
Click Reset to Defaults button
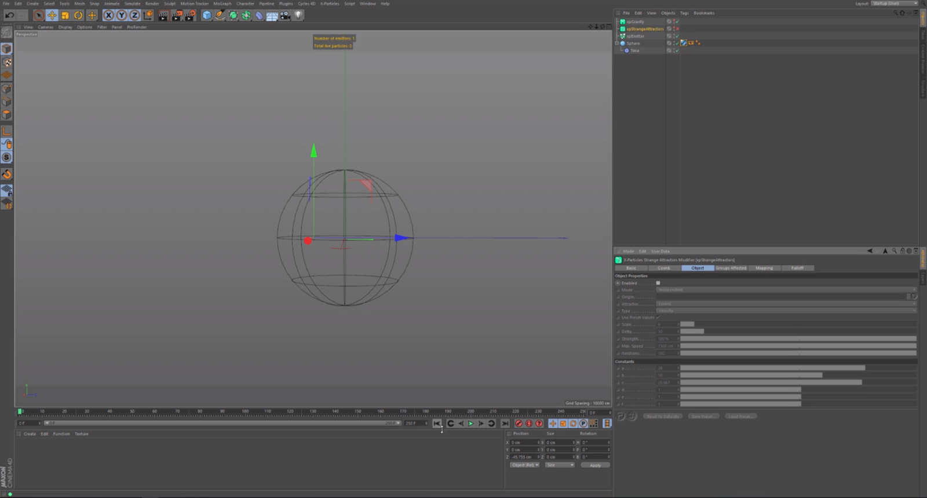point(663,416)
